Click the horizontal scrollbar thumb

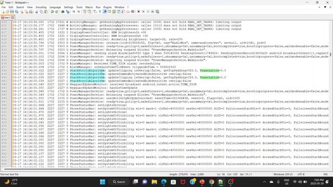click(47, 169)
